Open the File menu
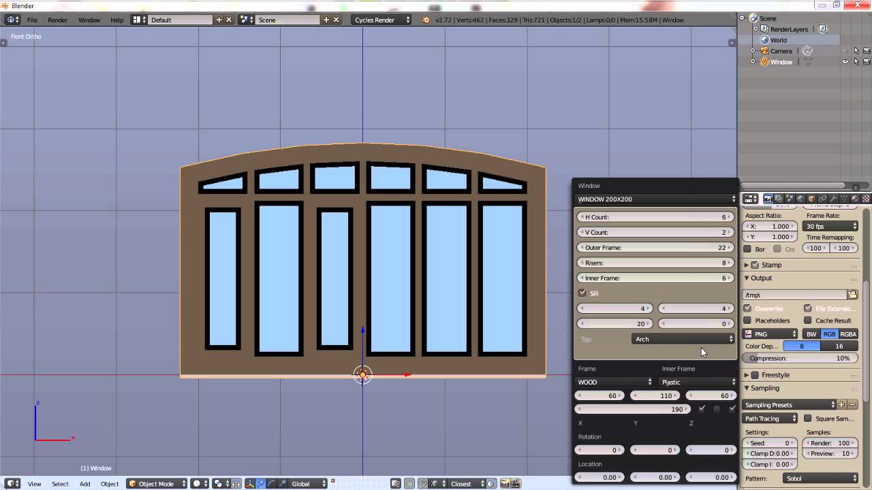872x490 pixels. point(32,20)
